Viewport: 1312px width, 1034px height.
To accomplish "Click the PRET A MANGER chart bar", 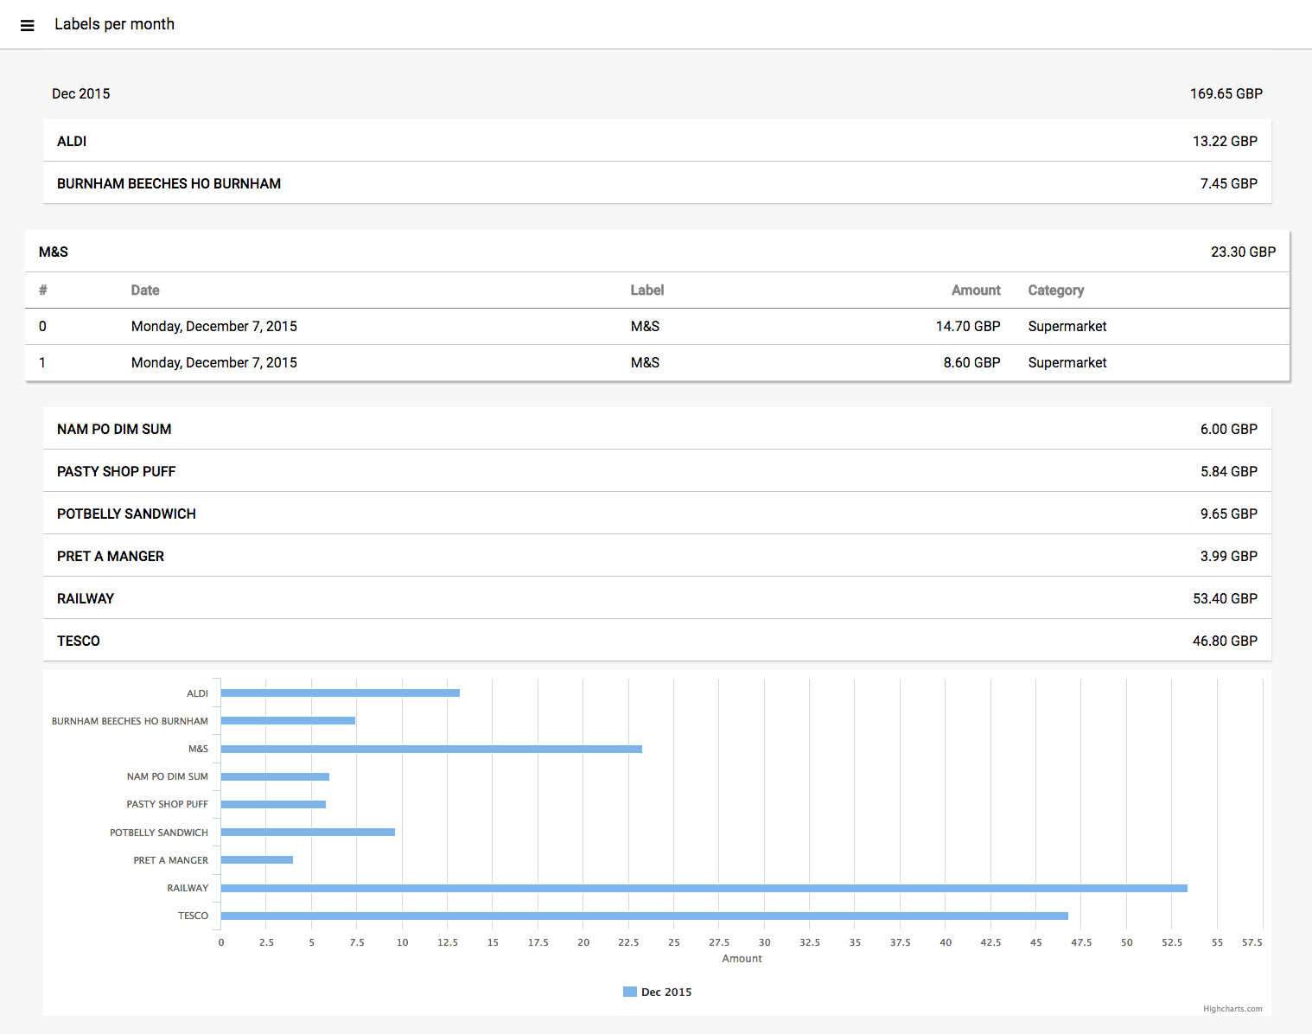I will coord(257,859).
